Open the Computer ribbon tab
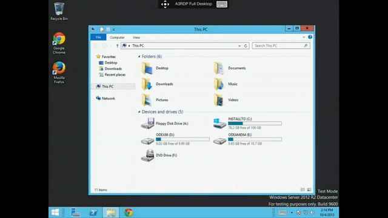 (117, 38)
